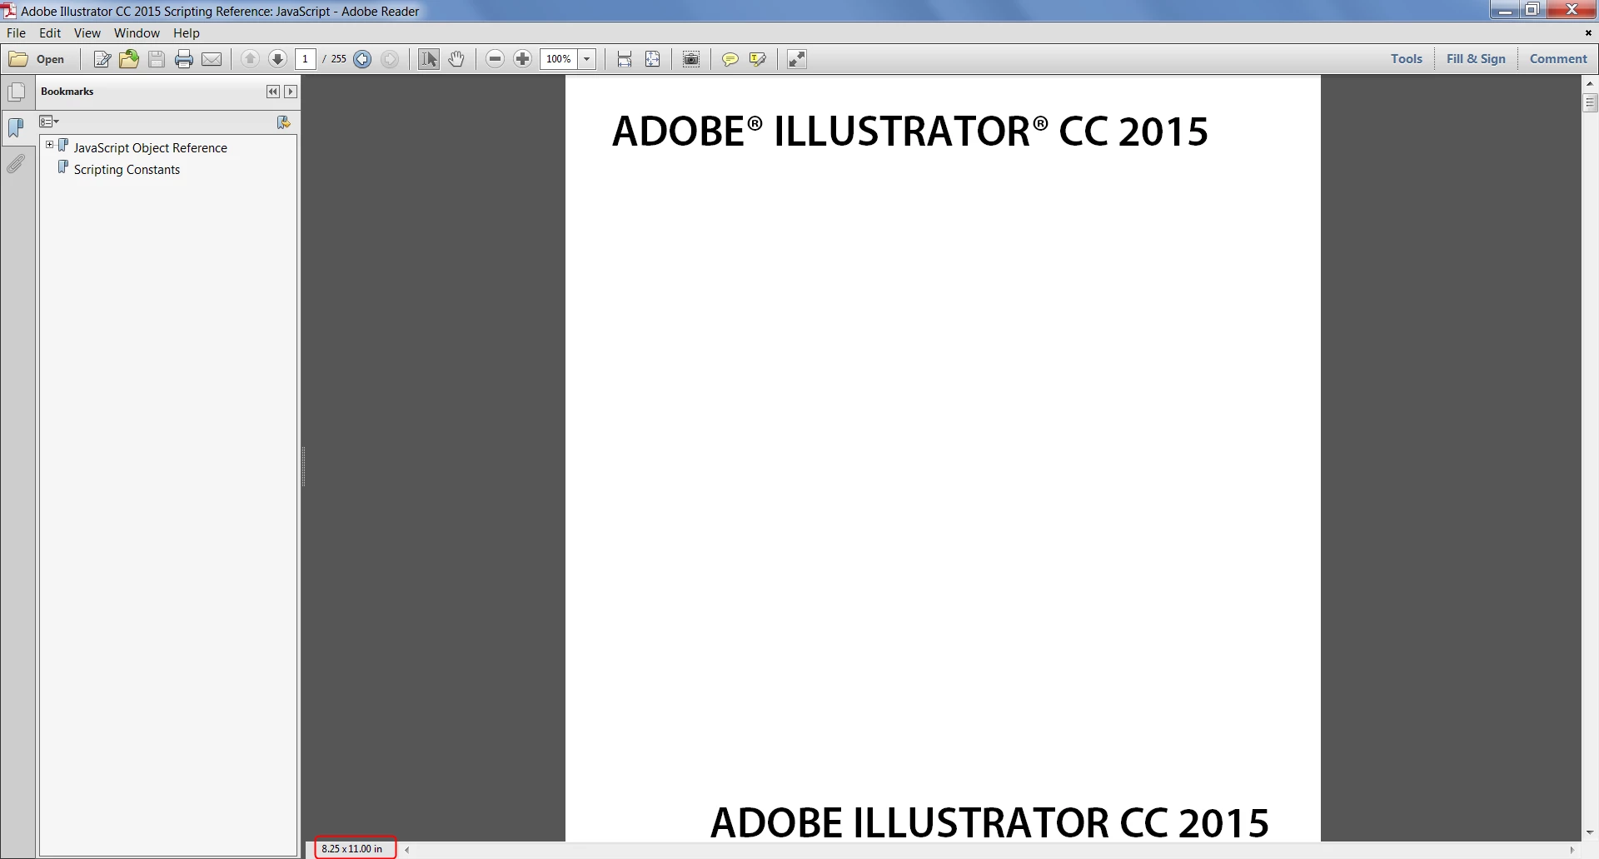Click the find current bookmark icon
1599x859 pixels.
[x=284, y=122]
